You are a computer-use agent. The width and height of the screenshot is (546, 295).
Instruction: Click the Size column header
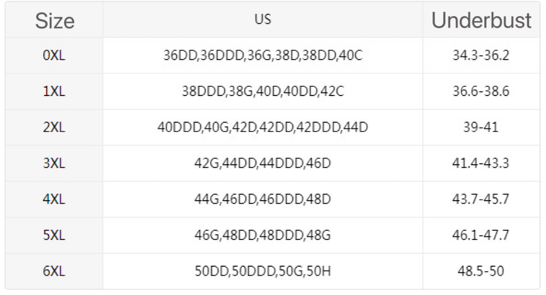click(54, 21)
